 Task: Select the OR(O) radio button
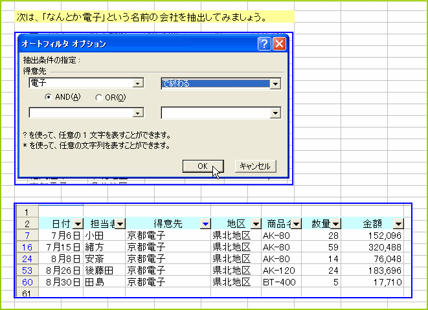tap(98, 98)
